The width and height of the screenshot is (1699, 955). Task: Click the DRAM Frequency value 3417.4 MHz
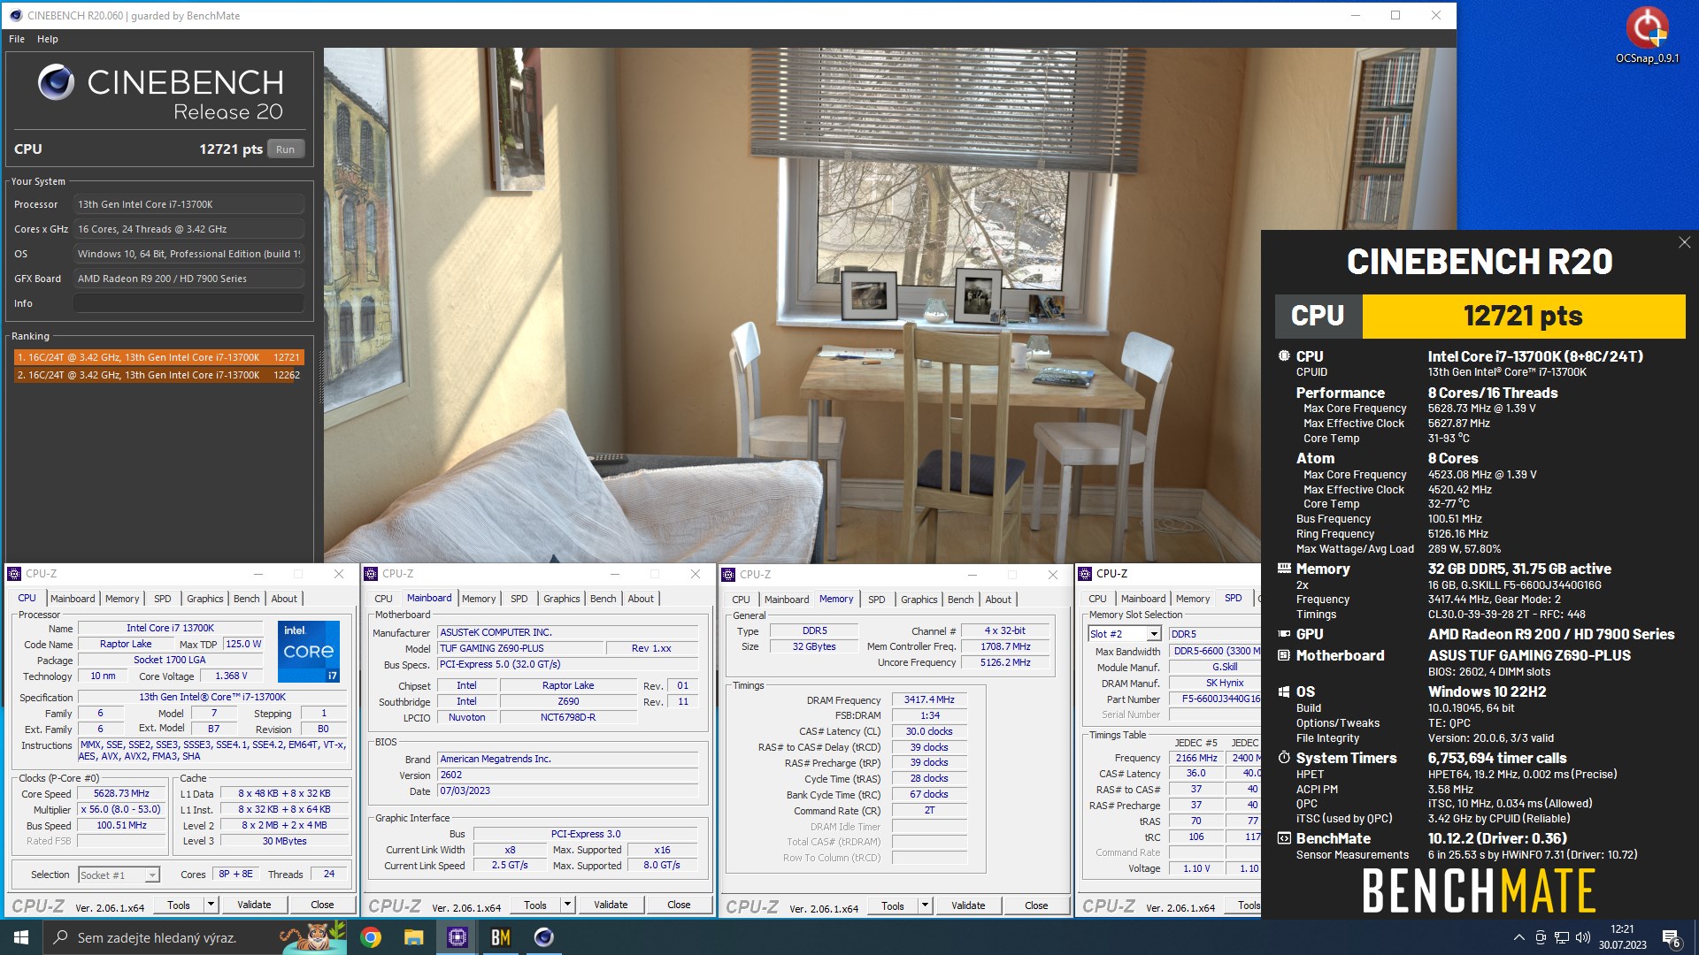(x=929, y=699)
